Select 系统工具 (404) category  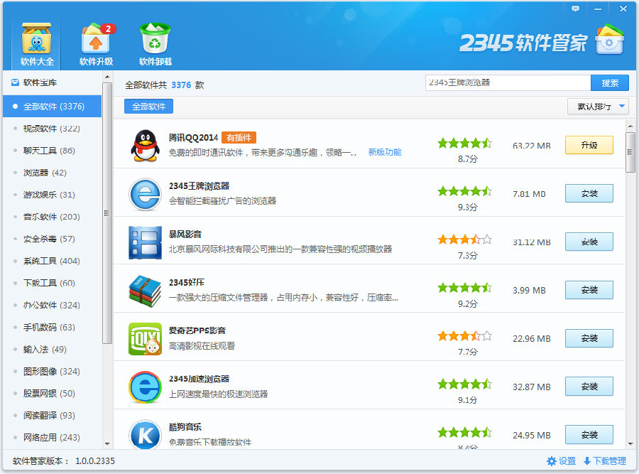tap(52, 261)
